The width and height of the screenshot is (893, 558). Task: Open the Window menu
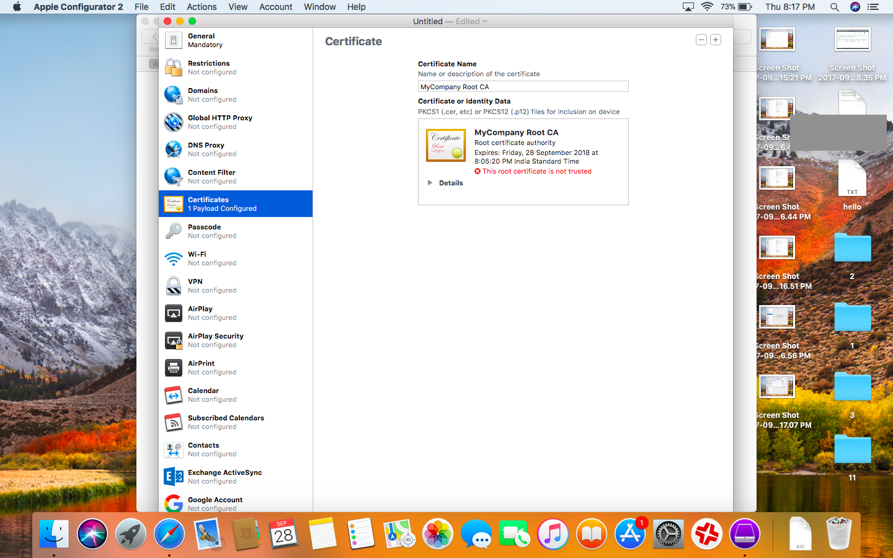(x=320, y=7)
